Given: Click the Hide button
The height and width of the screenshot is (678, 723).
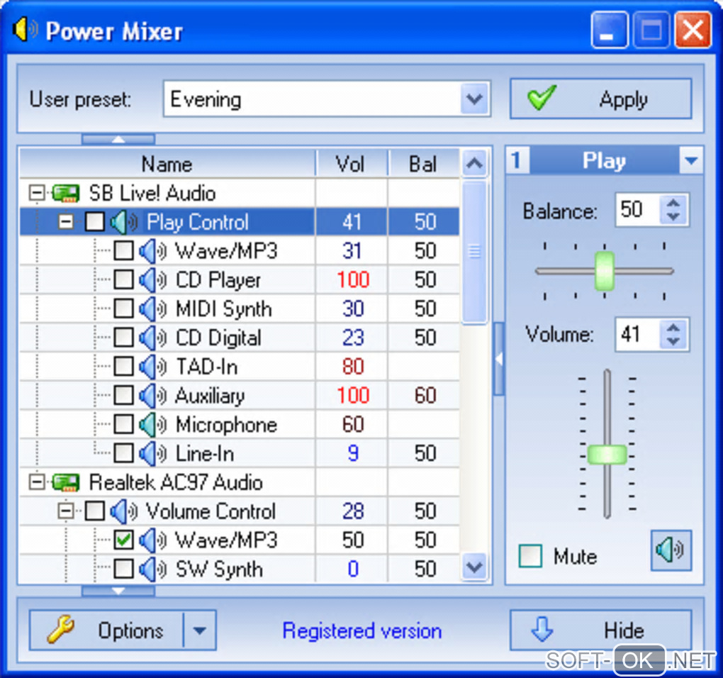Looking at the screenshot, I should click(x=601, y=630).
